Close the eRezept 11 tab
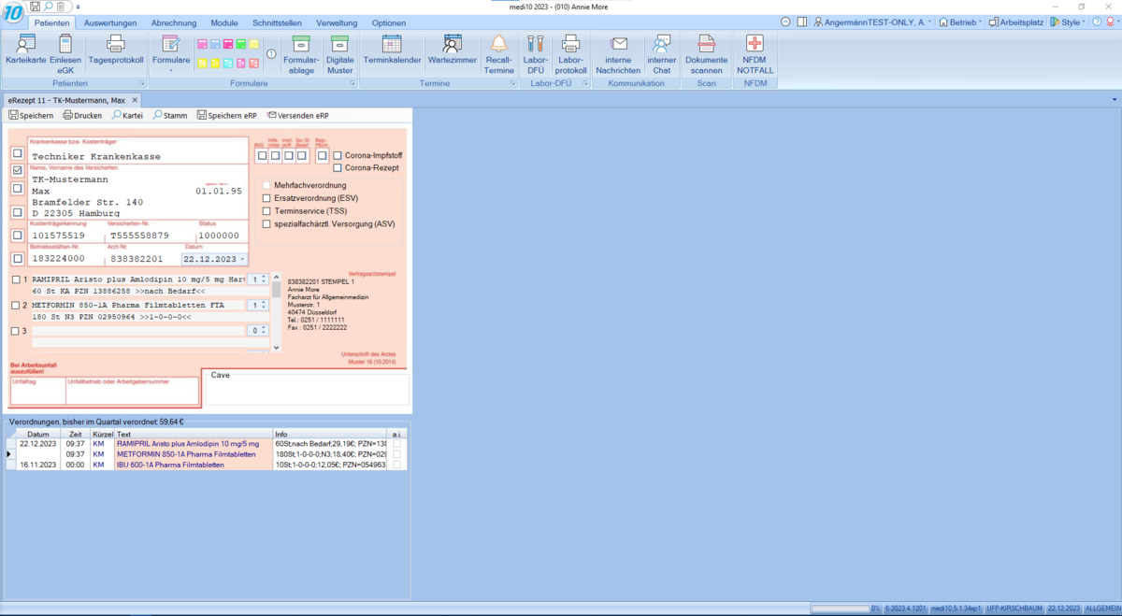 (x=135, y=100)
